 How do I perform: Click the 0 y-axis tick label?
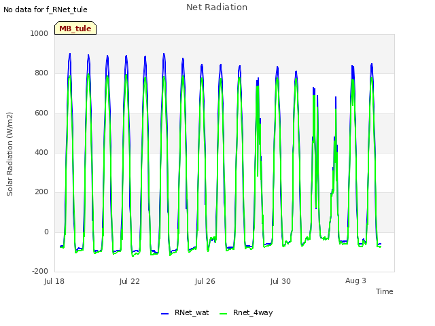coord(46,232)
